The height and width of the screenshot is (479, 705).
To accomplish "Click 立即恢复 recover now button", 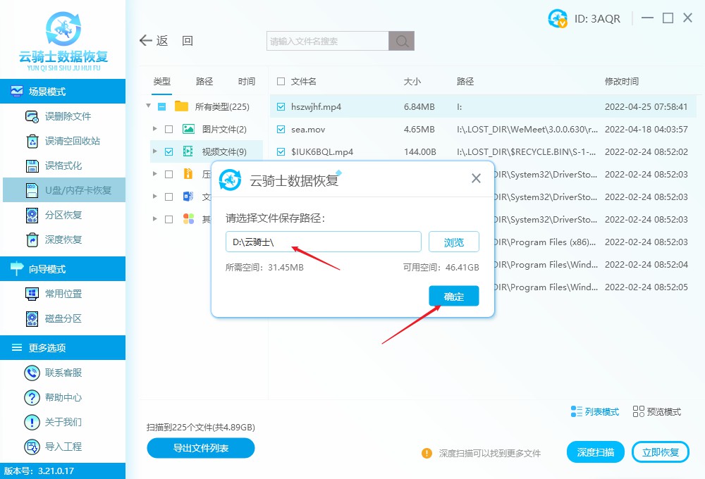I will pyautogui.click(x=661, y=452).
